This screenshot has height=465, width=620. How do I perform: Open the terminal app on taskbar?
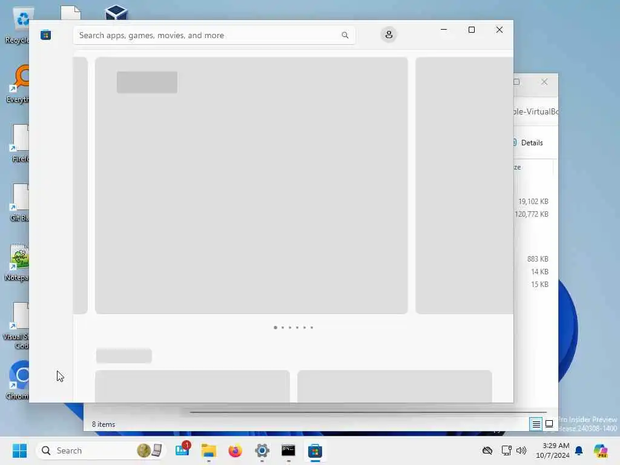click(288, 450)
